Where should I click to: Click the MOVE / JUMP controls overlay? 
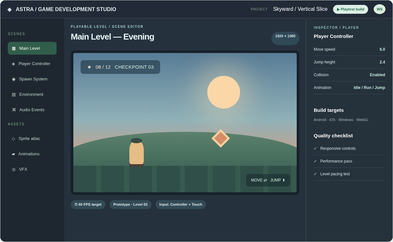click(x=268, y=180)
